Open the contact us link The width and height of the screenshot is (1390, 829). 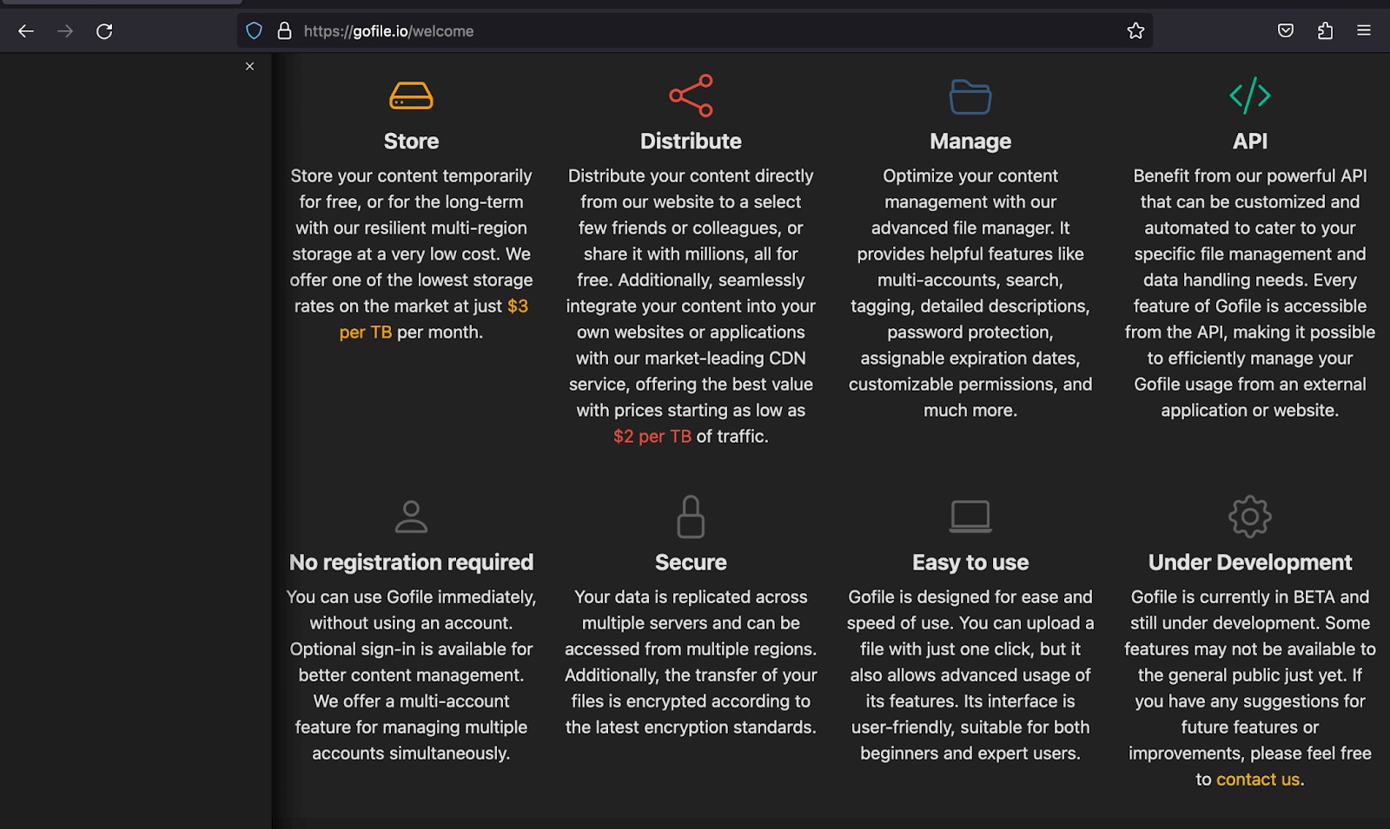pos(1258,780)
